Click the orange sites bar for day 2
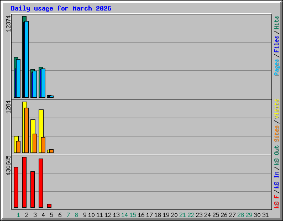The image size is (283, 221). (27, 130)
